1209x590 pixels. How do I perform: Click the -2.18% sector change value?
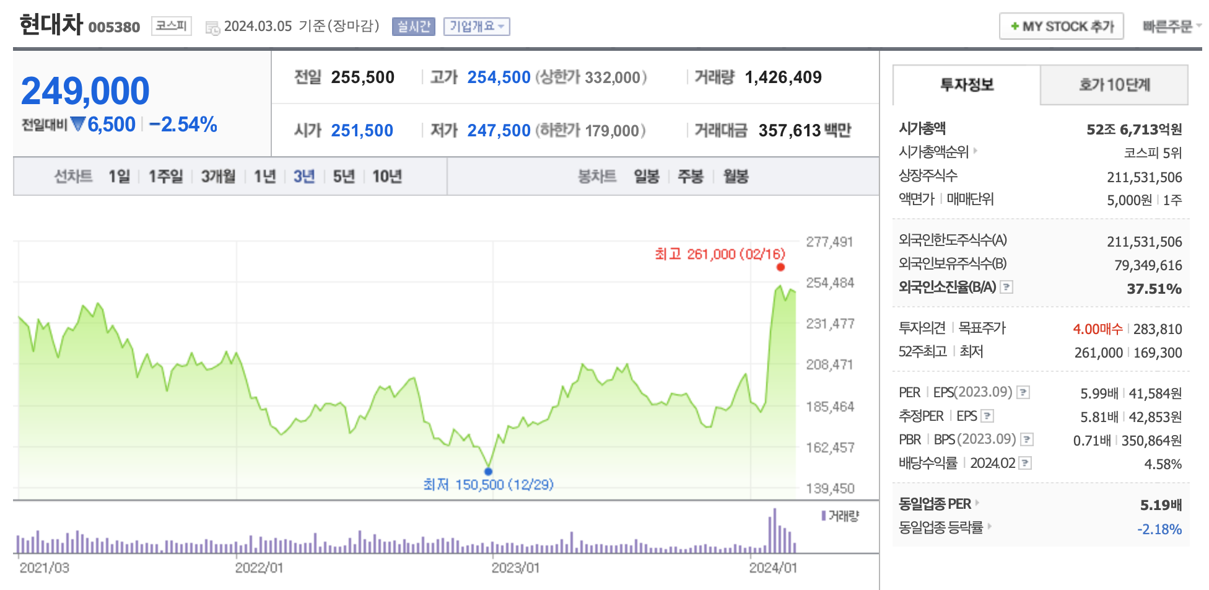click(1159, 529)
